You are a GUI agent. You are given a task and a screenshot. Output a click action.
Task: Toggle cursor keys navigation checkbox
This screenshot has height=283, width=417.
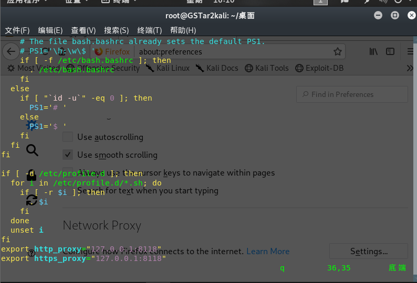click(x=68, y=172)
